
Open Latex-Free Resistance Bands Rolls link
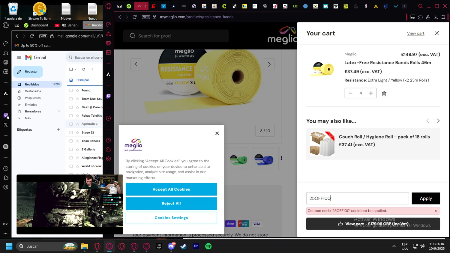point(388,63)
